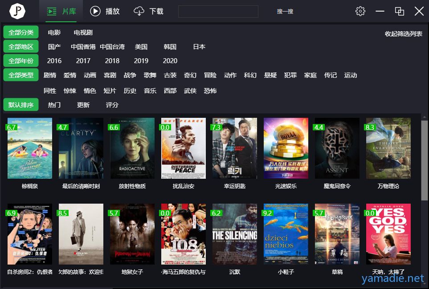This screenshot has width=429, height=289.
Task: Open the 棕榈泉 movie poster
Action: 29,149
